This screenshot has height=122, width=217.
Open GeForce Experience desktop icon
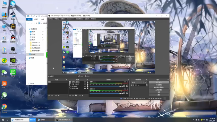13,63
